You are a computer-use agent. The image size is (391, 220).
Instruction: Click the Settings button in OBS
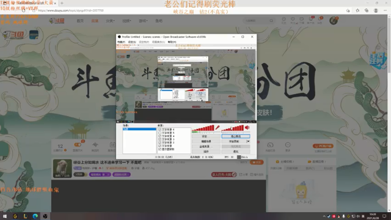click(206, 136)
